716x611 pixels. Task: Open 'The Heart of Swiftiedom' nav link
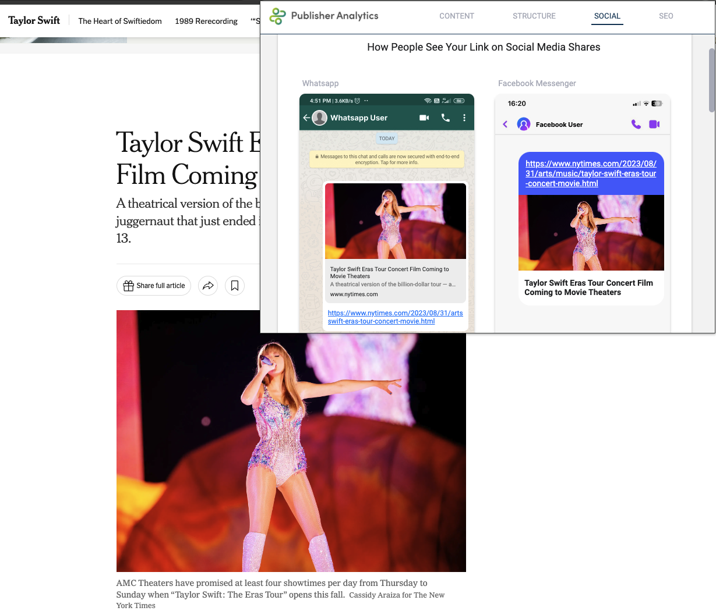click(x=120, y=21)
